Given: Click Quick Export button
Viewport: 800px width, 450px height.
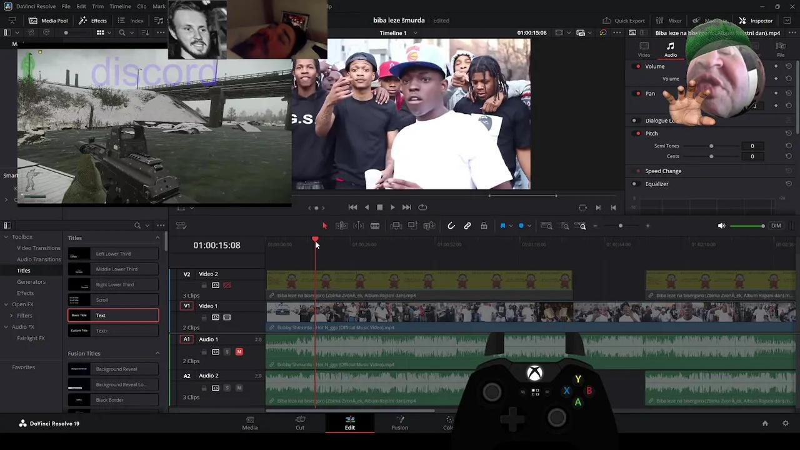Looking at the screenshot, I should click(624, 21).
